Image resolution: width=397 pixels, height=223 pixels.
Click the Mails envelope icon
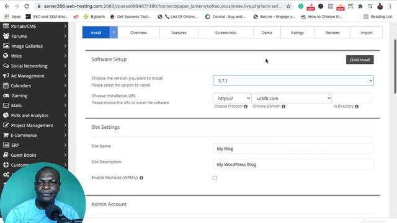click(x=6, y=105)
